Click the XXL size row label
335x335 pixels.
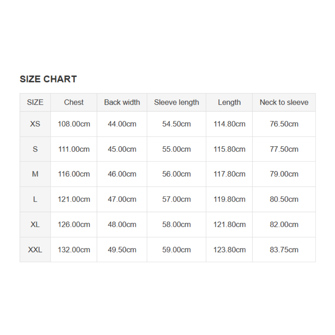click(35, 250)
